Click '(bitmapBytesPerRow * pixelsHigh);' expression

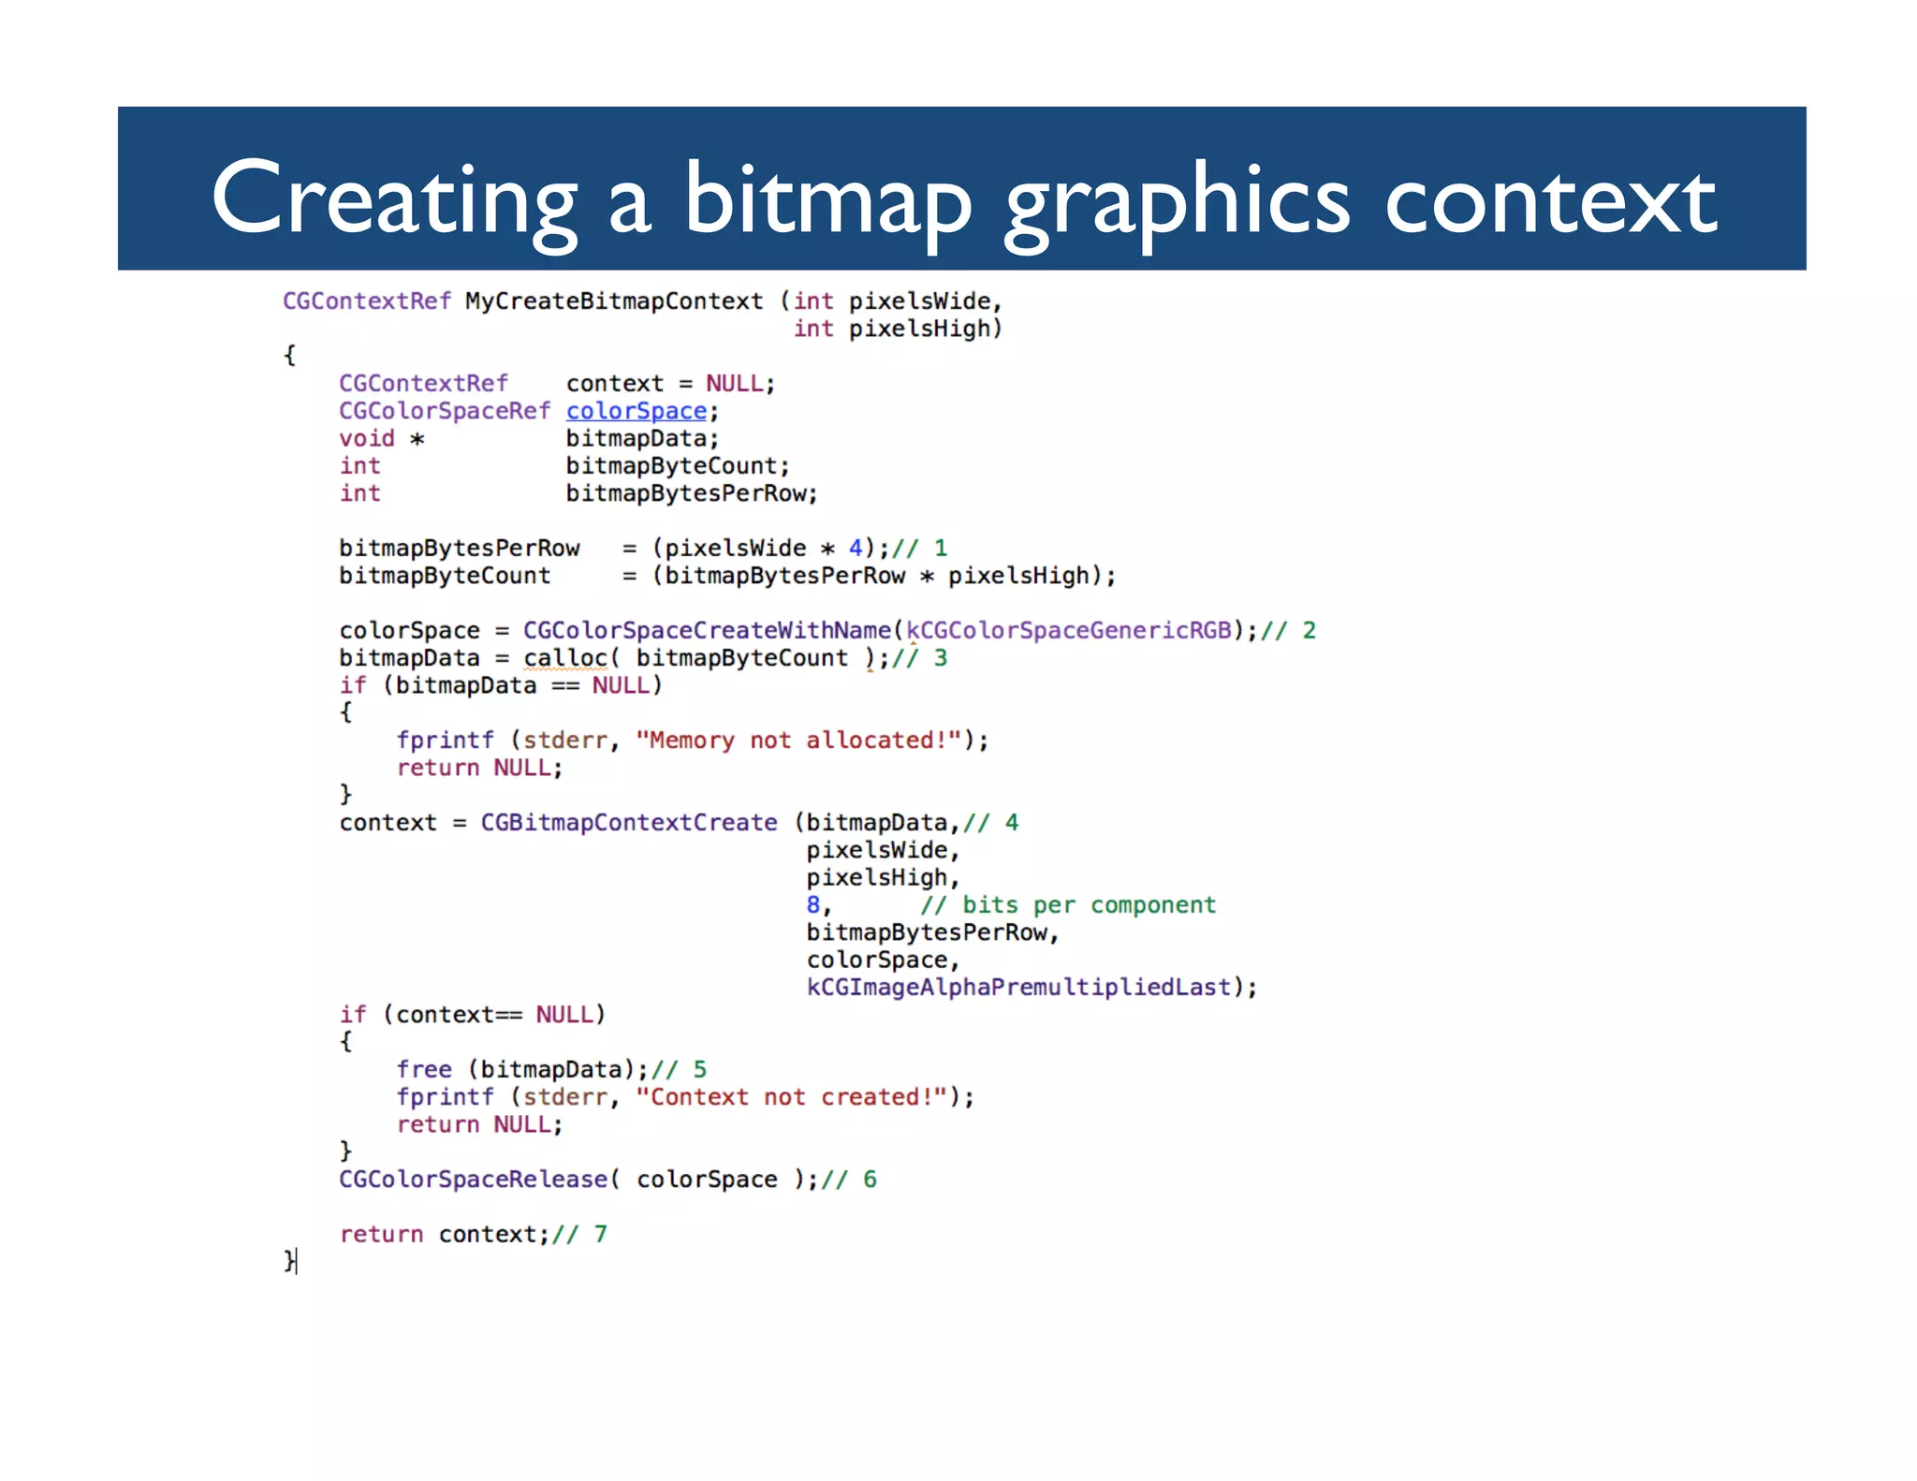coord(884,576)
